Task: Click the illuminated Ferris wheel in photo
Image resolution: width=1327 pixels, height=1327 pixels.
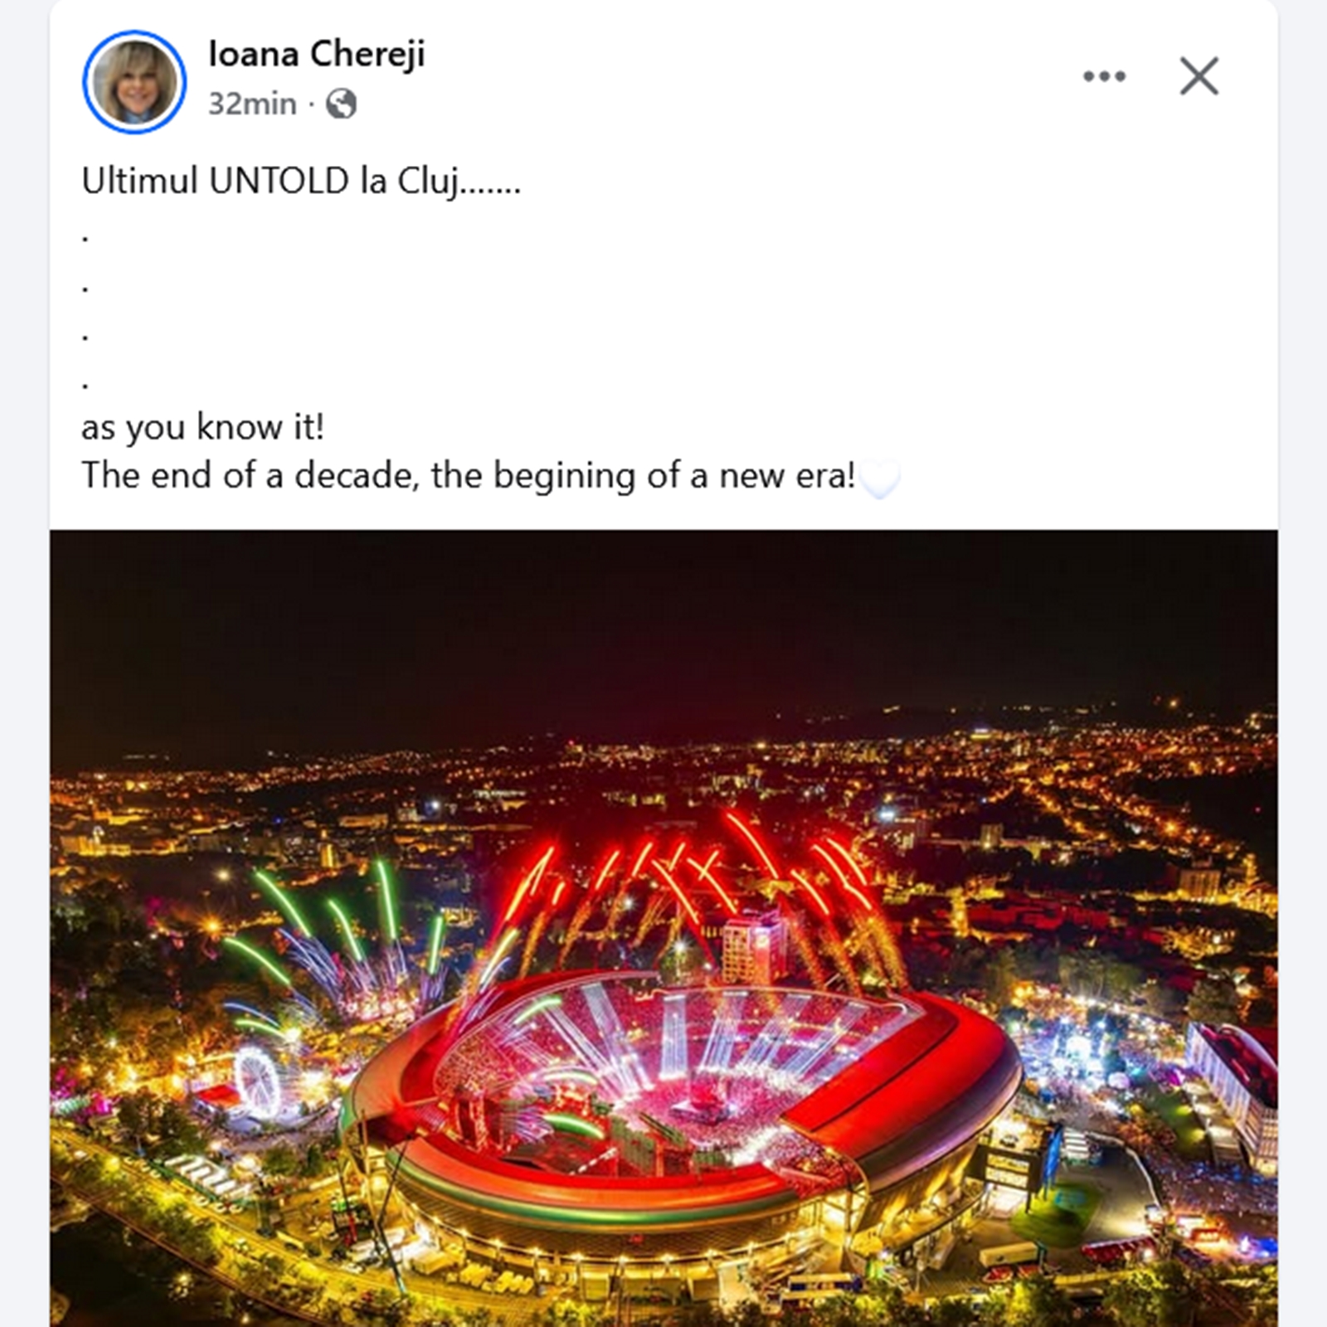Action: (258, 1078)
